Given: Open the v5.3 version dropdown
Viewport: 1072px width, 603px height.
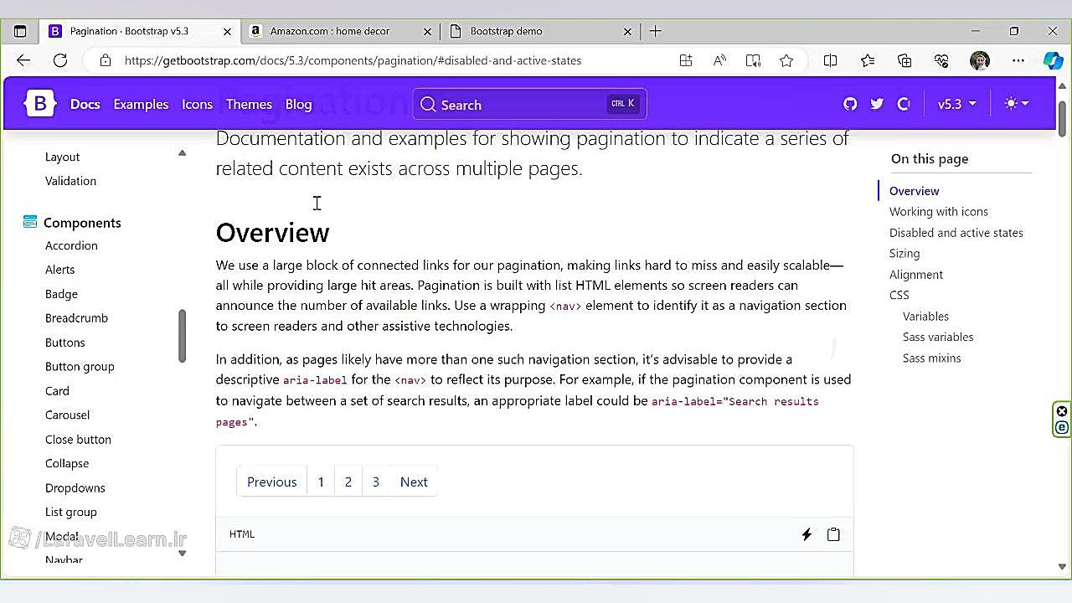Looking at the screenshot, I should tap(957, 104).
